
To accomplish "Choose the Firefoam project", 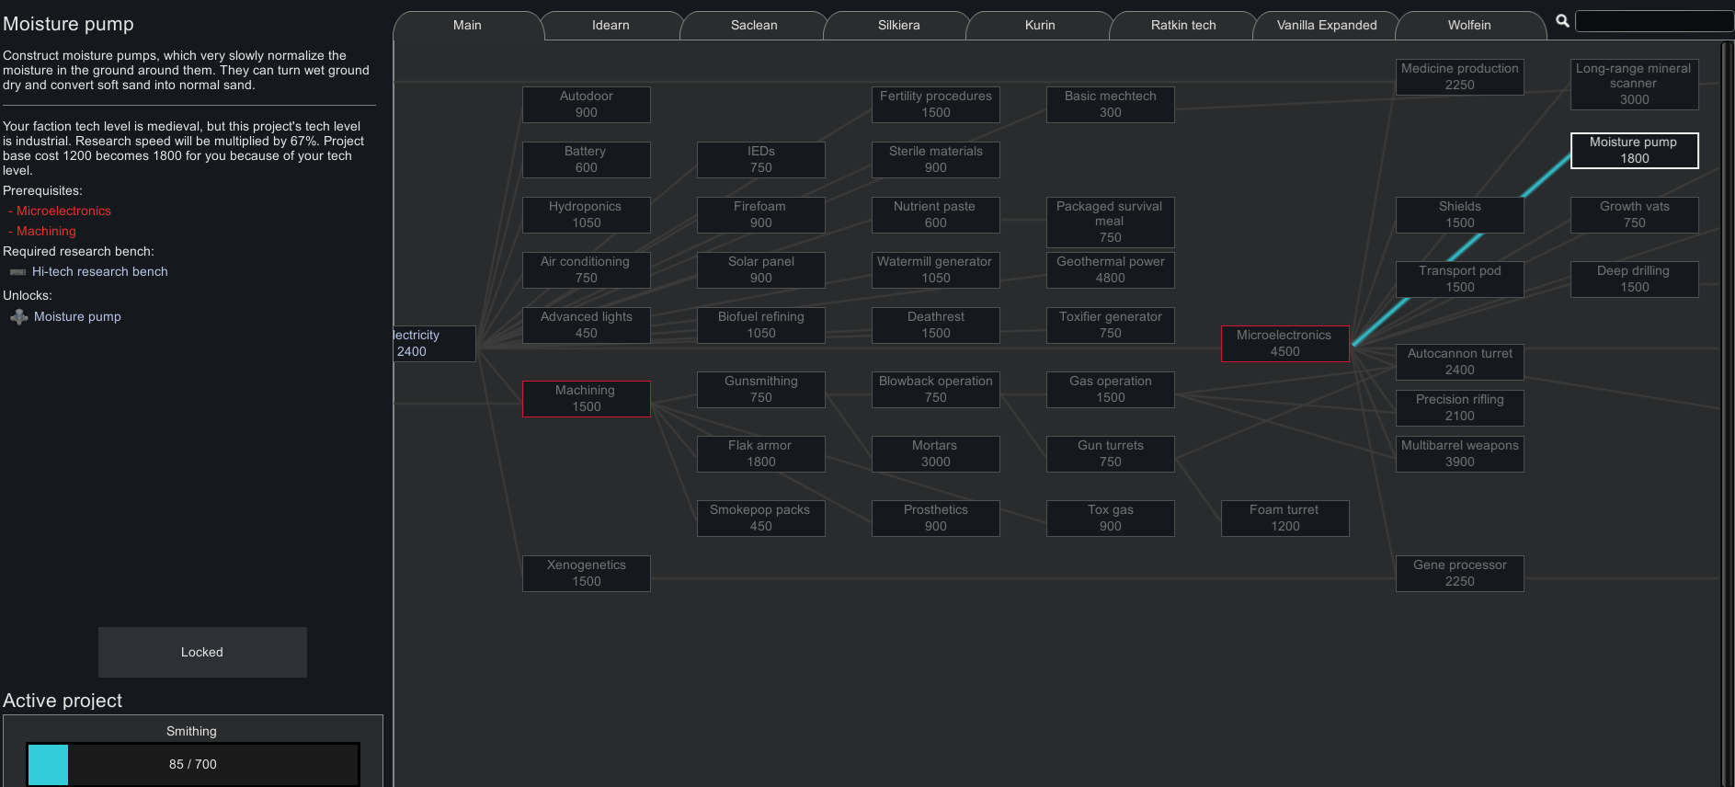I will [761, 215].
